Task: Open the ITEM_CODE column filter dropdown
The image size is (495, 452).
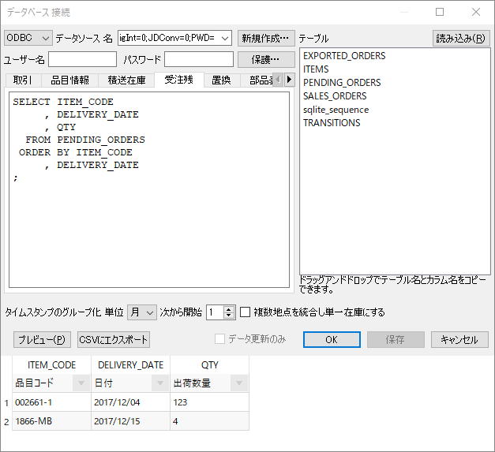Action: [80, 383]
